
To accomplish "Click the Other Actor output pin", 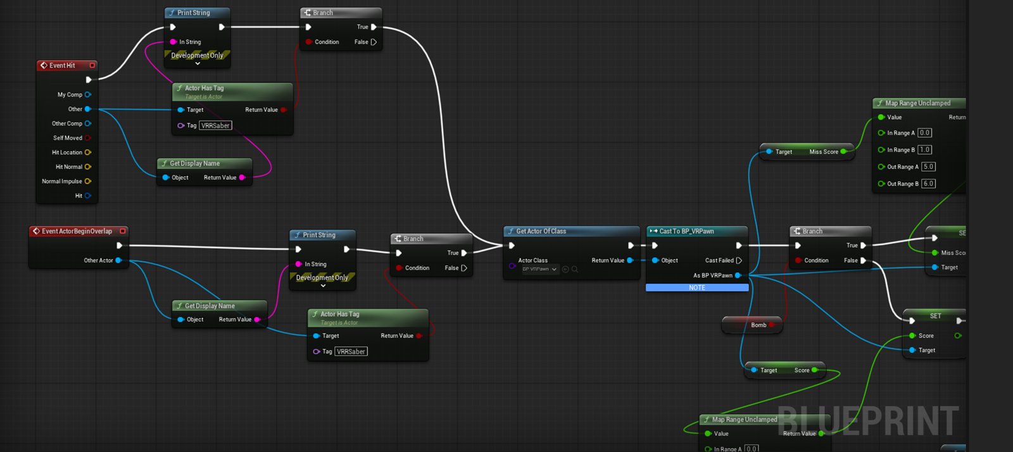I will click(118, 260).
